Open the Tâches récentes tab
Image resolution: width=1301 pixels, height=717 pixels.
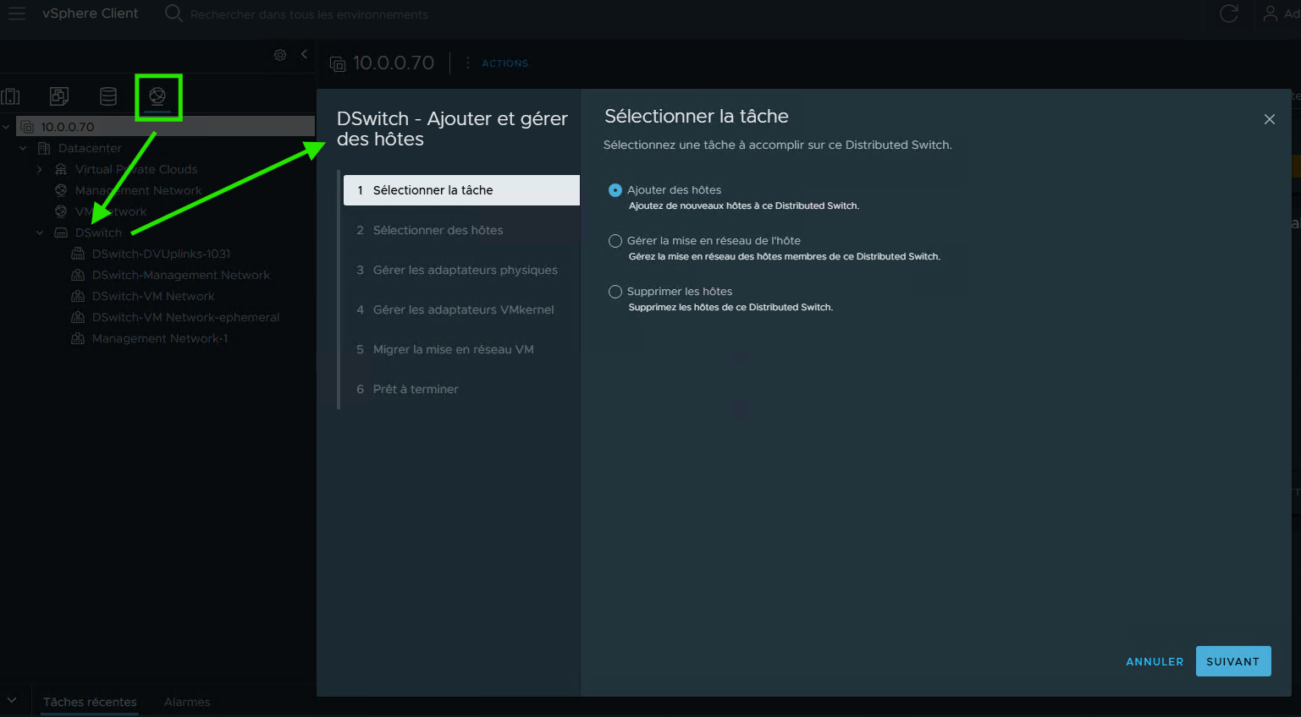(90, 702)
